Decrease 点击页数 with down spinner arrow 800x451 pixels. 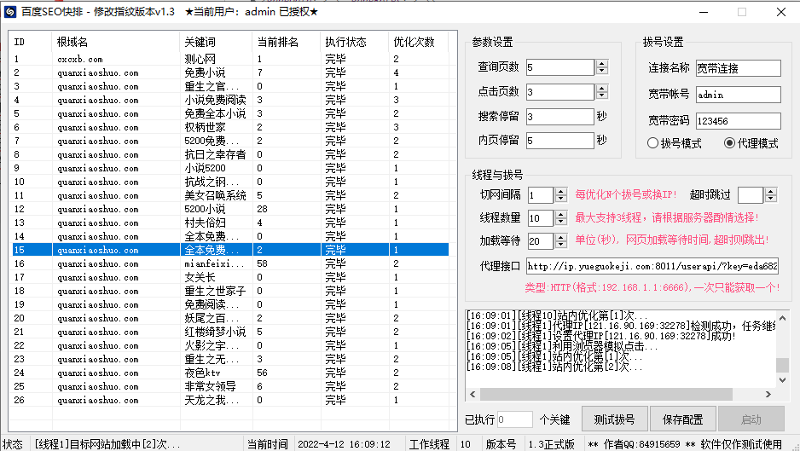coord(602,95)
